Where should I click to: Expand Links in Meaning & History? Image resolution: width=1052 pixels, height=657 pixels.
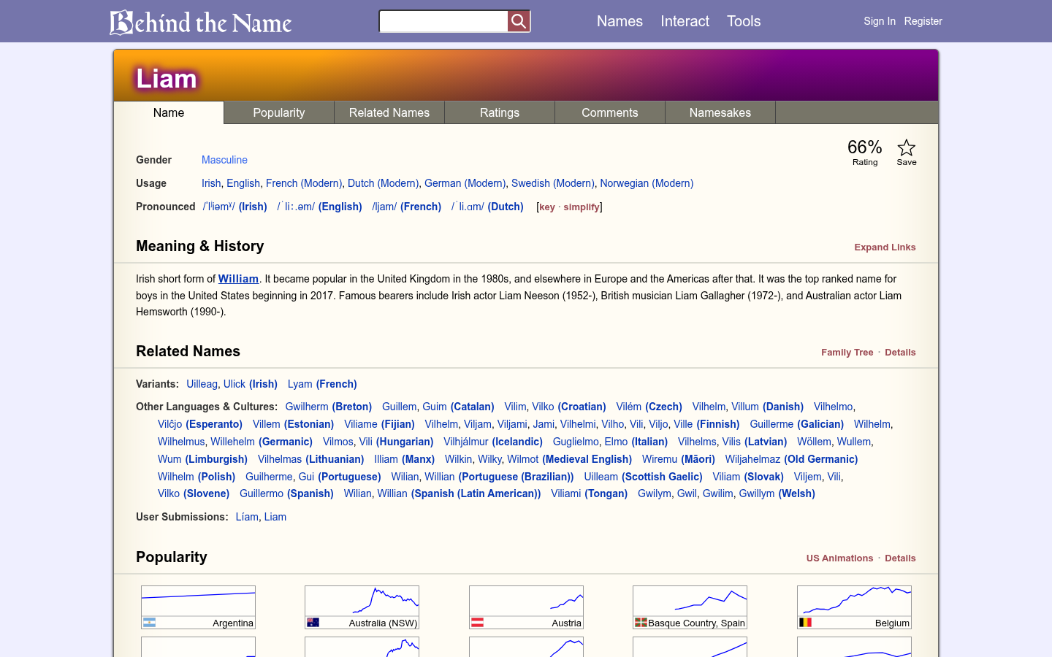(x=885, y=247)
